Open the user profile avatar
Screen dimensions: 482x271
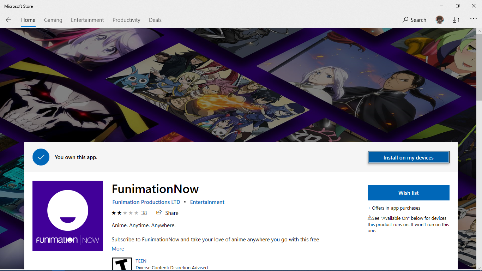pyautogui.click(x=440, y=20)
